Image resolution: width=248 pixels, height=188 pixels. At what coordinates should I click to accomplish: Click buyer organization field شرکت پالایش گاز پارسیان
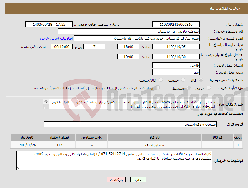(129, 31)
